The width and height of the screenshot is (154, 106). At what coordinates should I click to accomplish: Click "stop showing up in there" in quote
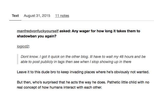pyautogui.click(x=111, y=62)
